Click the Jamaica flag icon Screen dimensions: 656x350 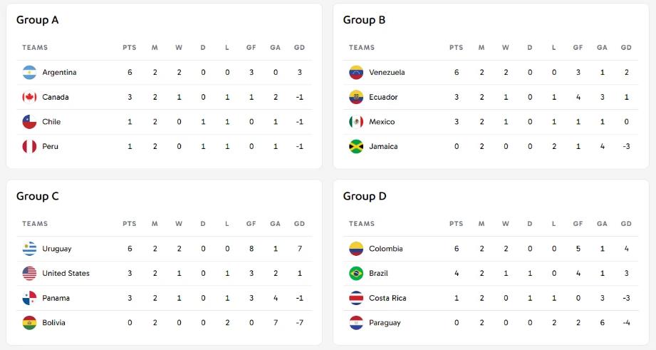[356, 147]
